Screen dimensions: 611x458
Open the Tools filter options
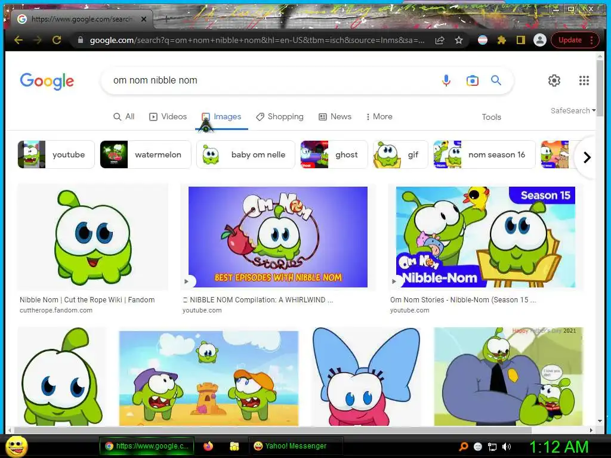492,117
